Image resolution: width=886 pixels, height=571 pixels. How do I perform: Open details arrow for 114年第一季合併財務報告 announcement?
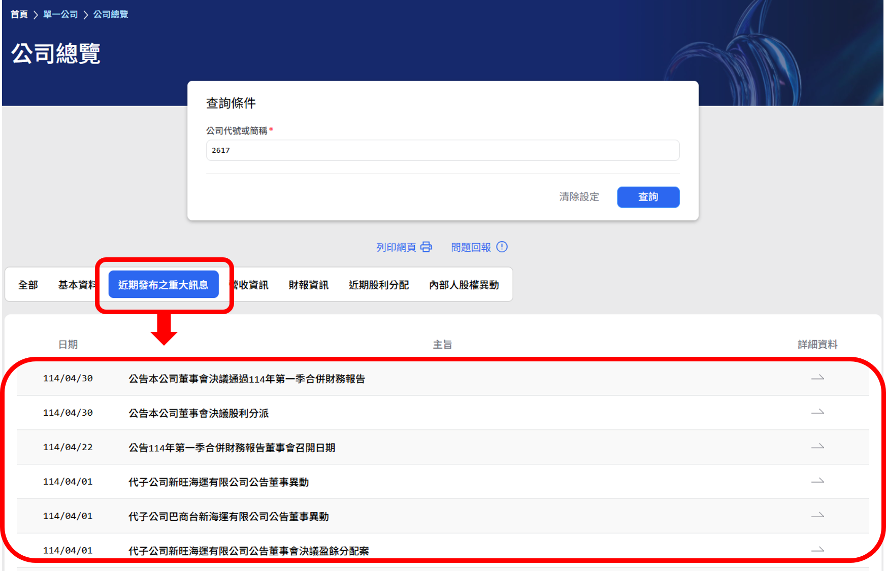tap(817, 378)
